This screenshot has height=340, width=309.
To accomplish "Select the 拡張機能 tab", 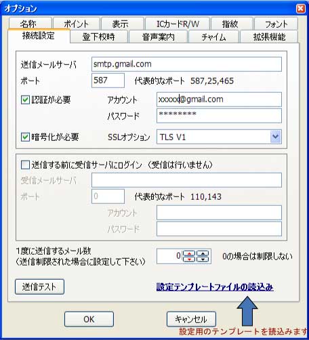I will coord(269,37).
